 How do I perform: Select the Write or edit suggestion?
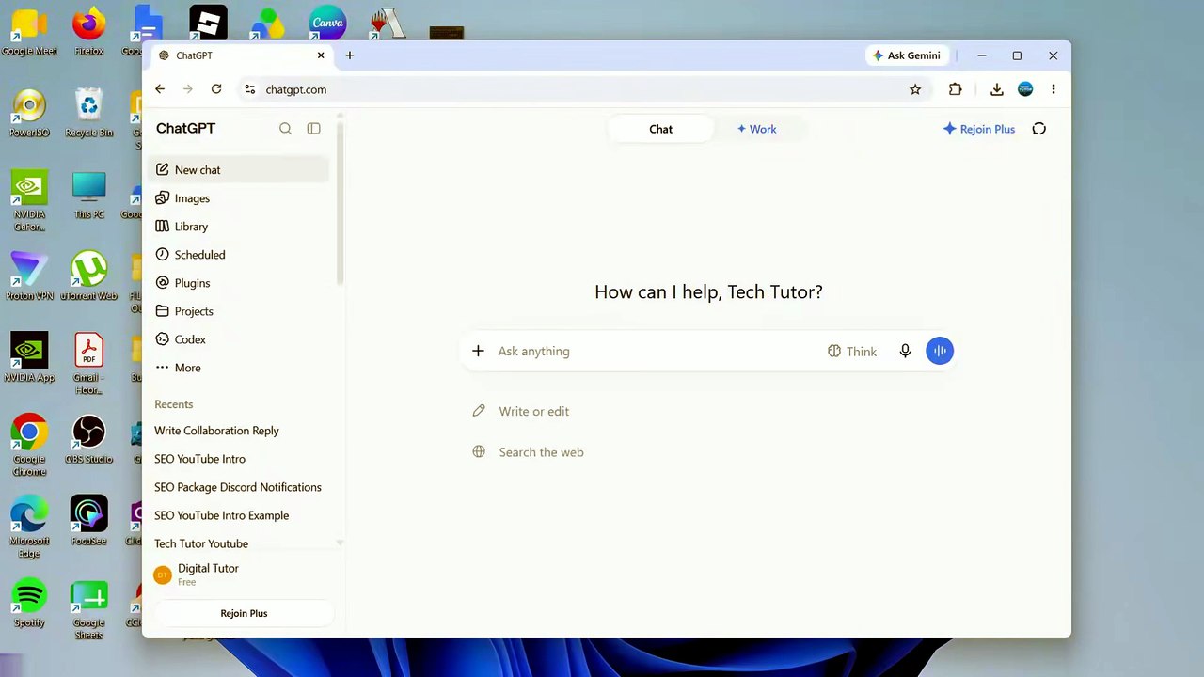pos(521,411)
